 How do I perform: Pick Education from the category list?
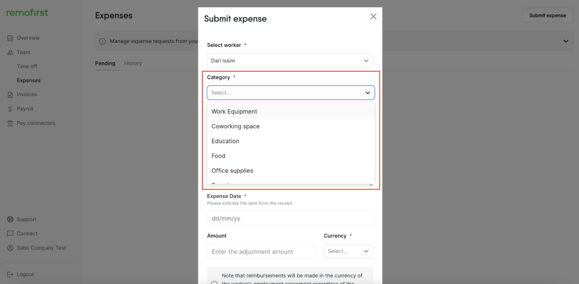[225, 141]
